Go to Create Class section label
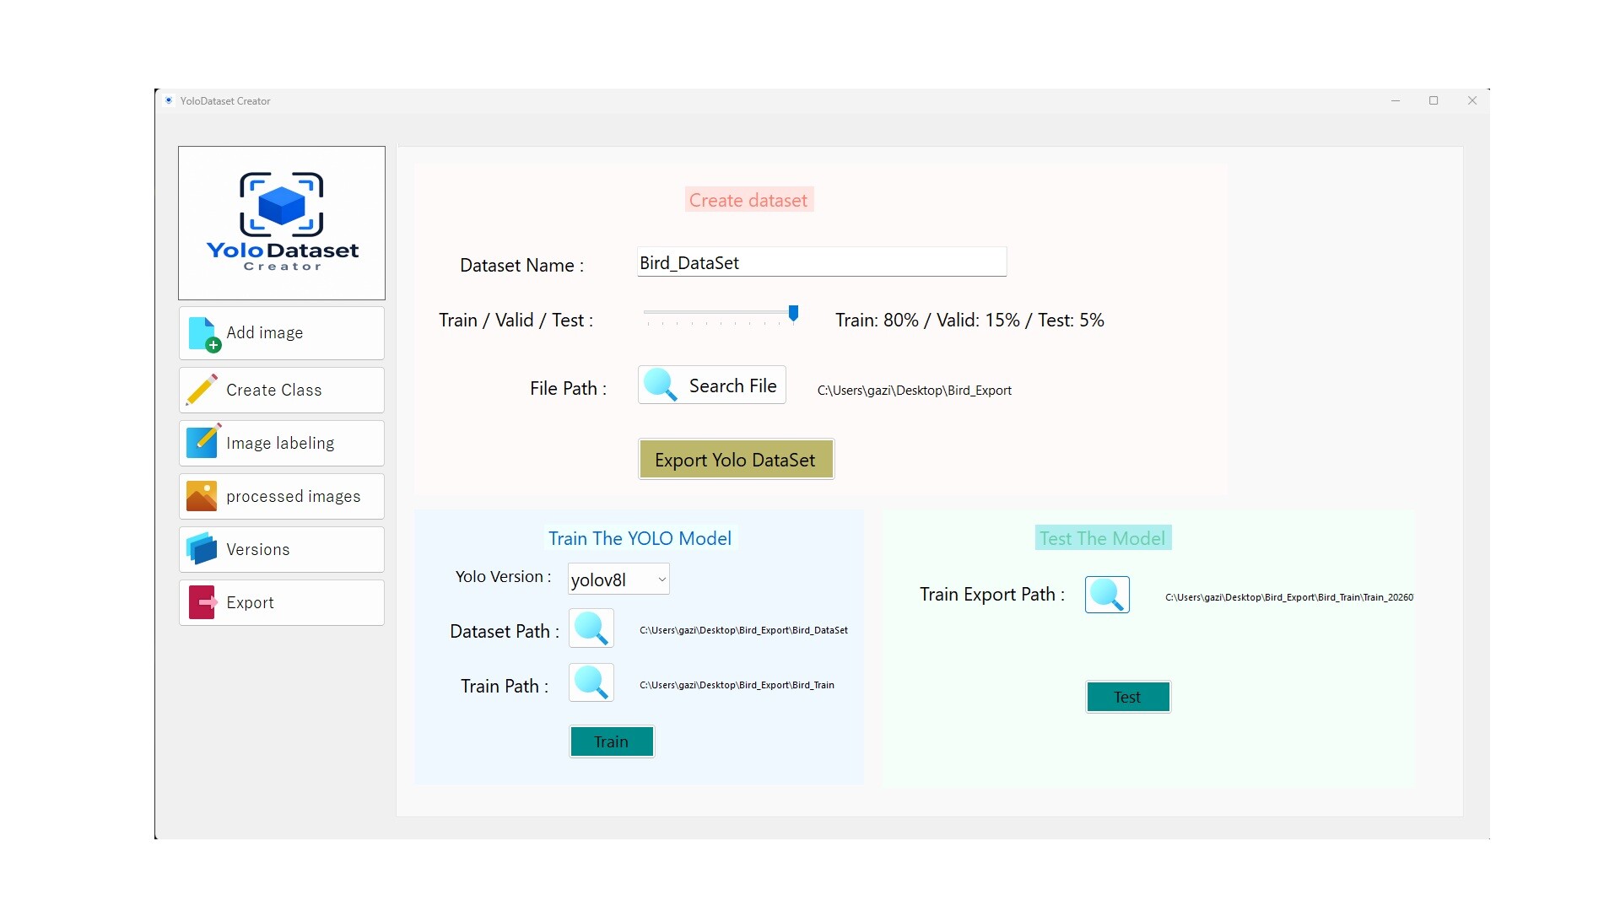Screen dimensions: 1620x911 [x=273, y=390]
